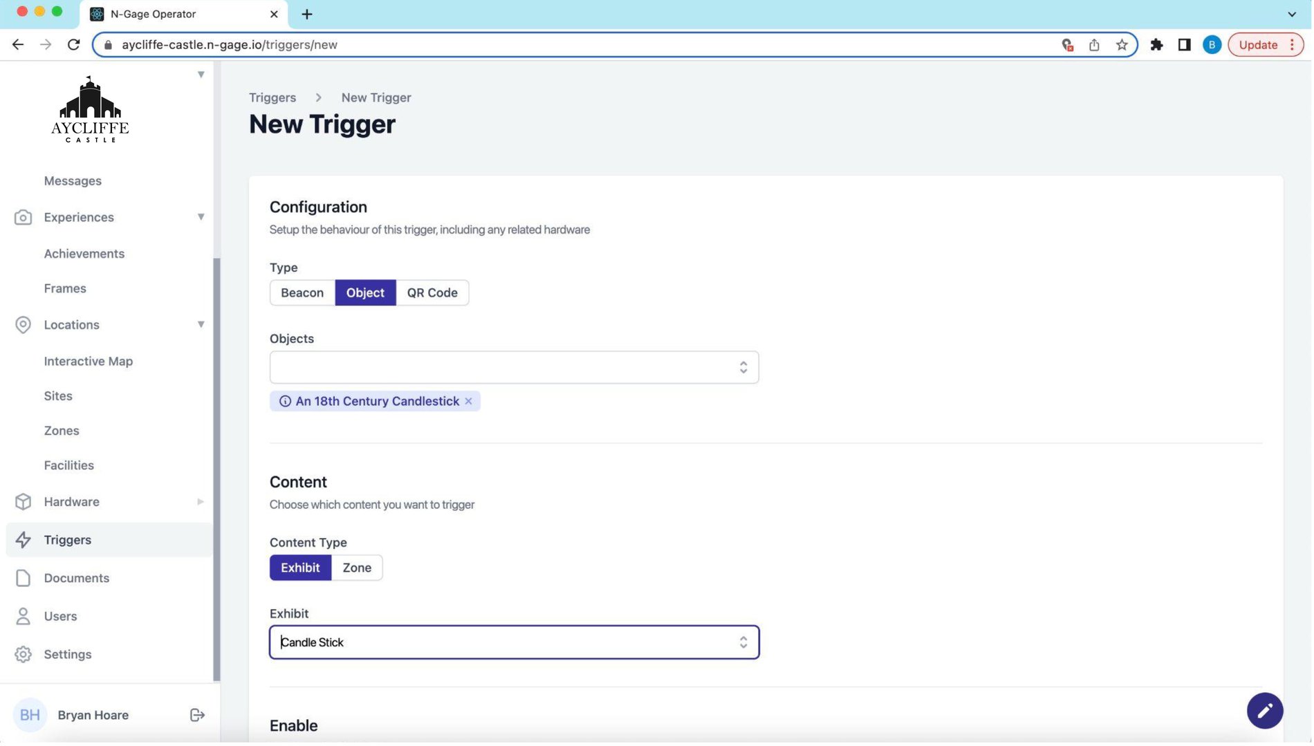Open Zones in the sidebar

[x=62, y=431]
